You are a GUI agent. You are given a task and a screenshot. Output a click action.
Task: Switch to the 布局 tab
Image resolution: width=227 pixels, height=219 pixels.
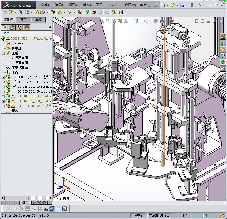pos(24,20)
